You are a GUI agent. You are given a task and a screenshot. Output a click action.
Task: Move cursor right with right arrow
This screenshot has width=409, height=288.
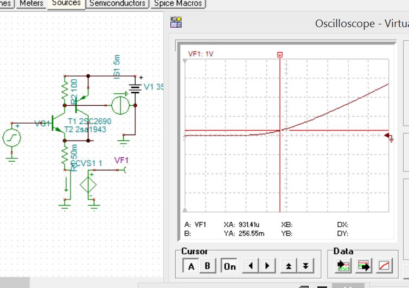[x=267, y=266]
